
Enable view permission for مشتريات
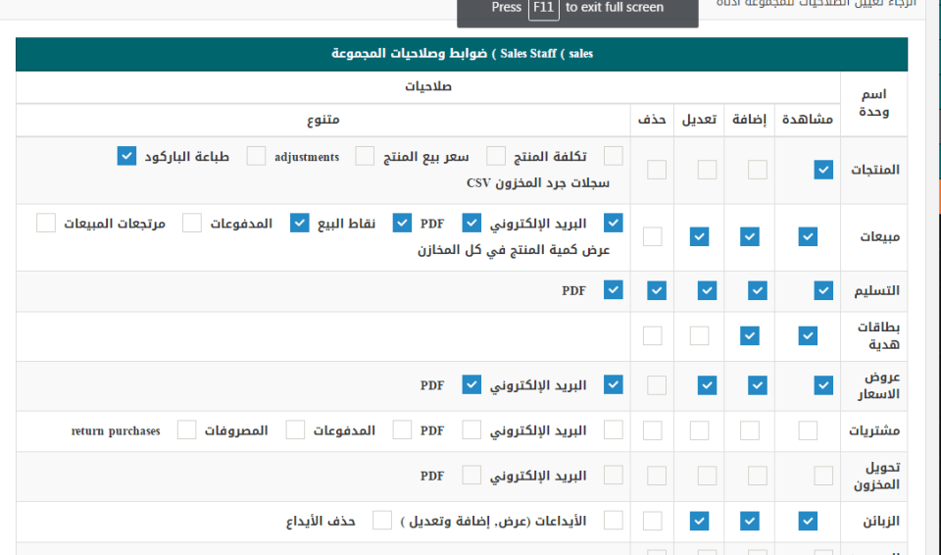808,430
